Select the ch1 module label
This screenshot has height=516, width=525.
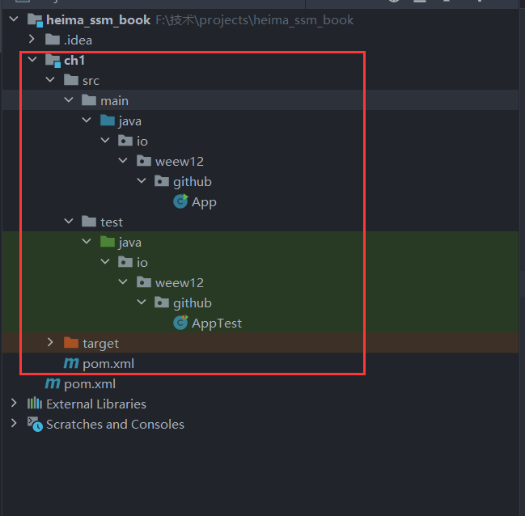click(74, 61)
